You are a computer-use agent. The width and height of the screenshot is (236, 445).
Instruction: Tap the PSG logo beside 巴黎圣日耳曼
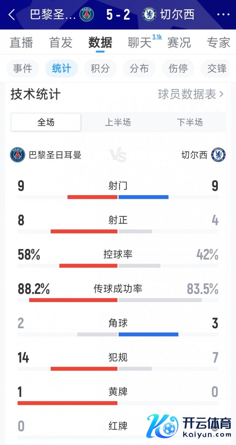18,155
